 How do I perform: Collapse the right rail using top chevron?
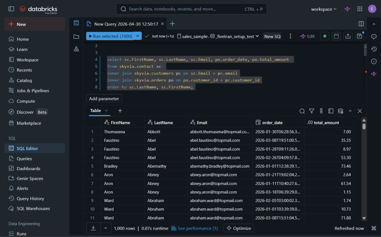click(374, 24)
